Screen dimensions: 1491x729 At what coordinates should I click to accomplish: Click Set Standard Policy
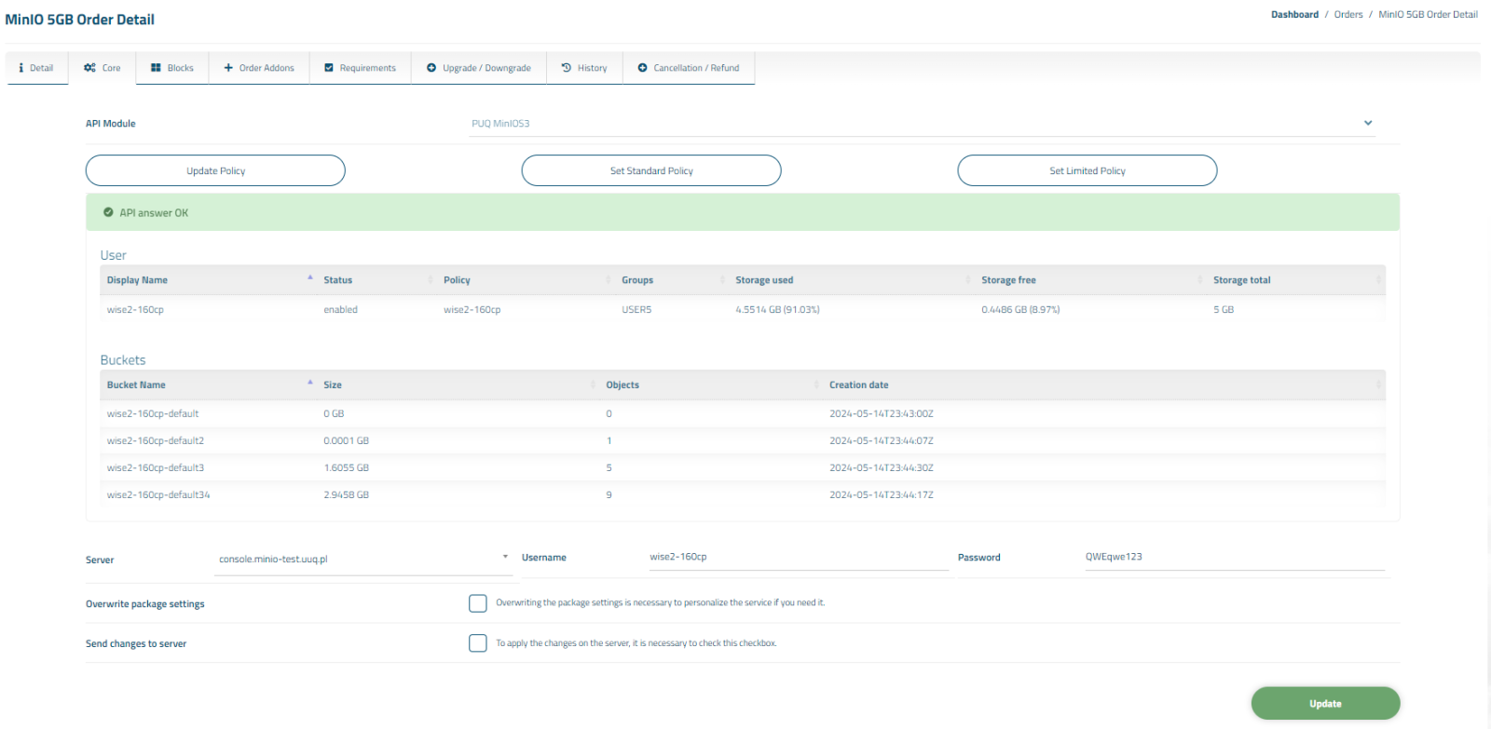[x=651, y=170]
